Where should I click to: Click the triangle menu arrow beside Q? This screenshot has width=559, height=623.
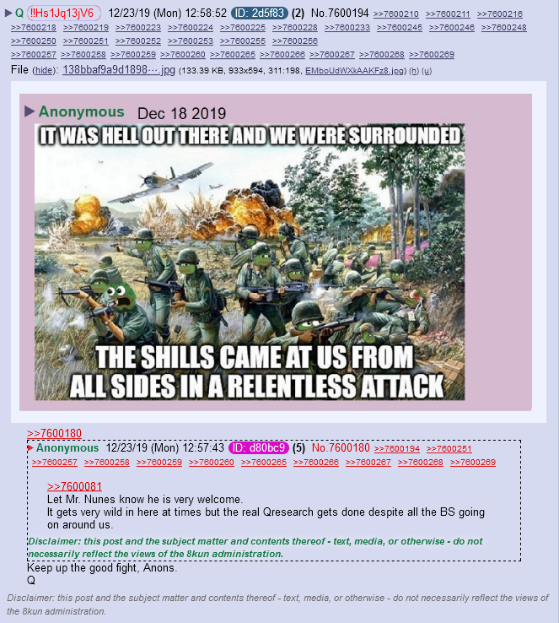pyautogui.click(x=8, y=14)
